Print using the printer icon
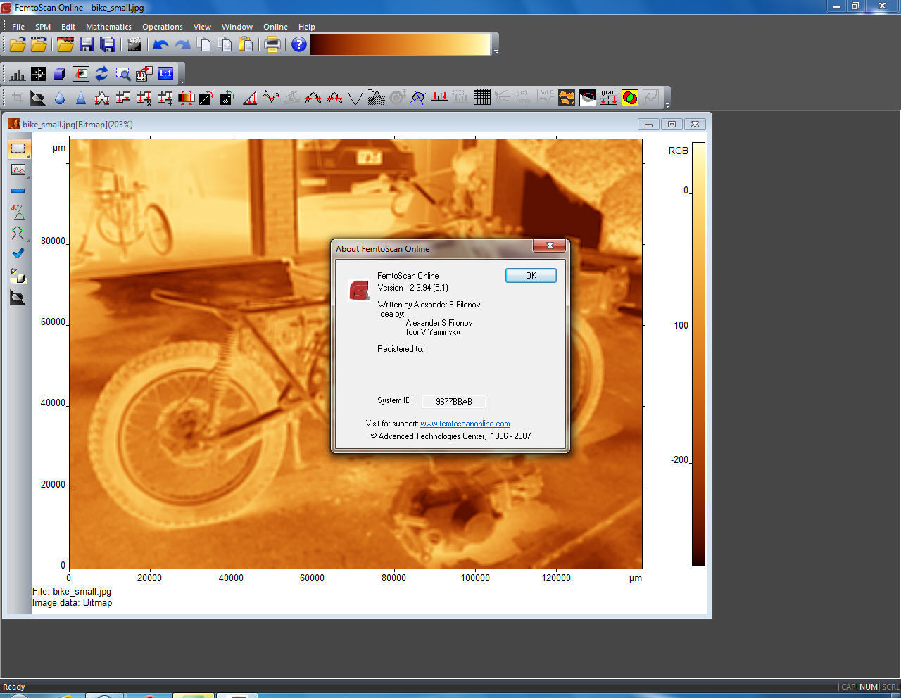The width and height of the screenshot is (901, 698). (x=272, y=45)
